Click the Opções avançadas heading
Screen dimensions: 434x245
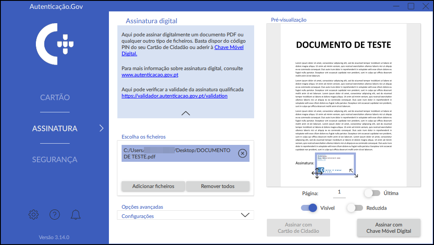click(x=142, y=207)
